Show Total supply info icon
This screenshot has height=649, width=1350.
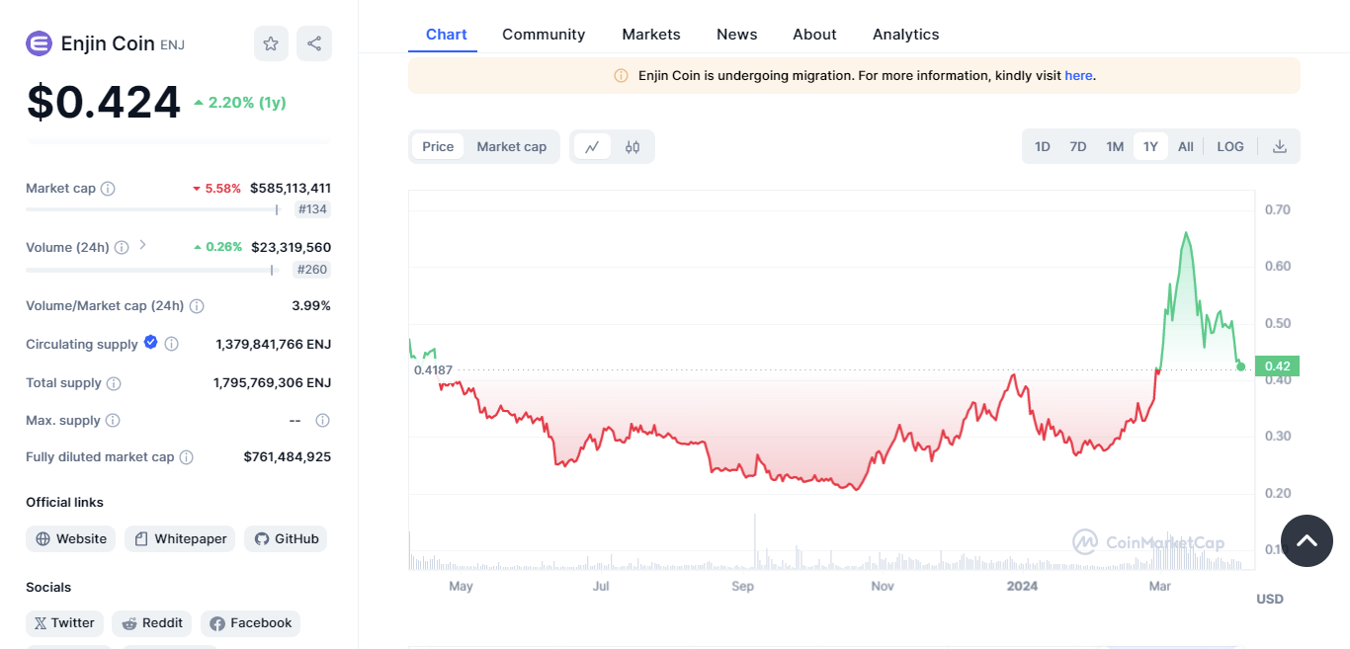[114, 383]
